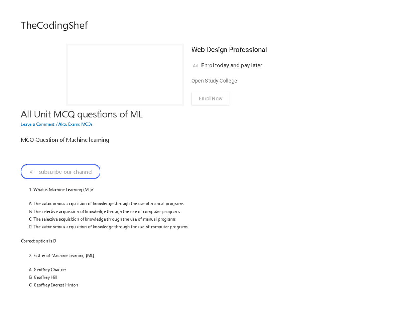Click option B selective acquisition answer
The height and width of the screenshot is (309, 401).
pyautogui.click(x=104, y=211)
